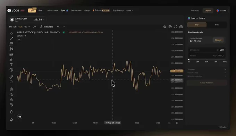Click the Deposit button

[x=208, y=10]
